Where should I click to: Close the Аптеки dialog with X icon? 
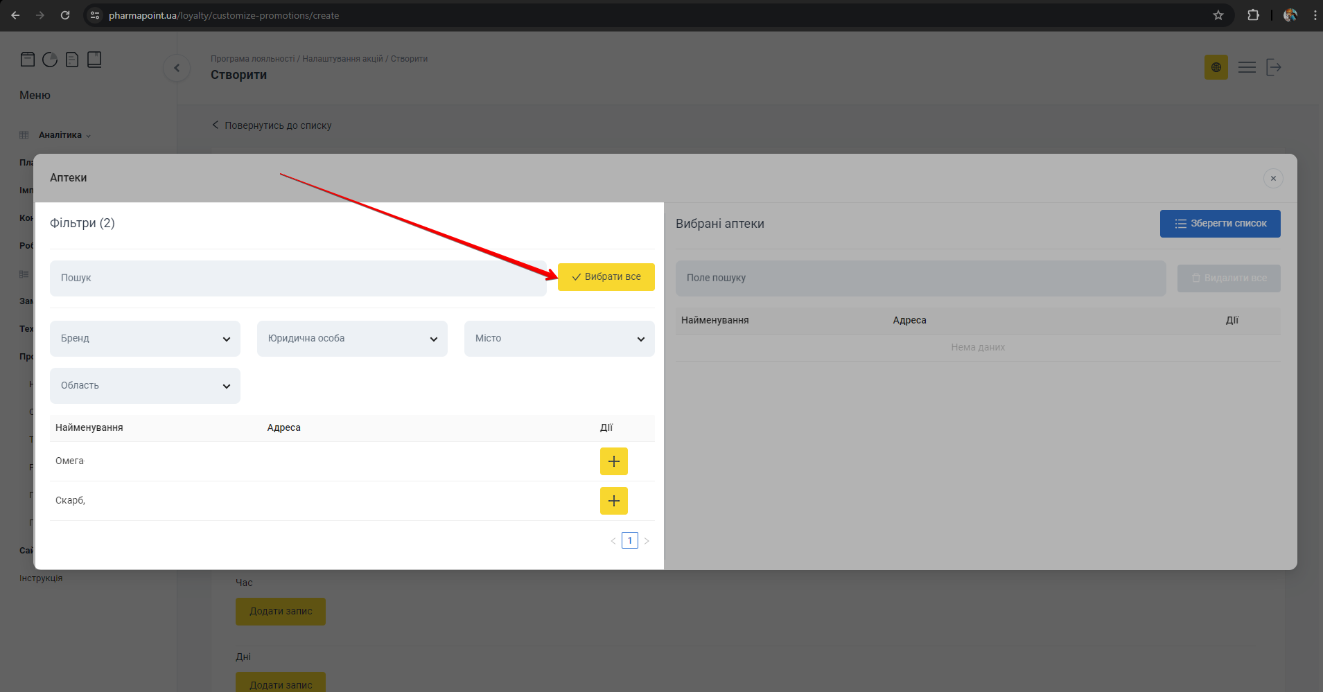coord(1273,178)
